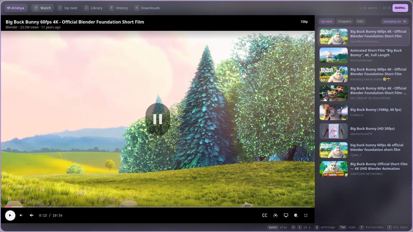Open the trending cartun video thumbnail
The width and height of the screenshot is (413, 232).
[334, 74]
